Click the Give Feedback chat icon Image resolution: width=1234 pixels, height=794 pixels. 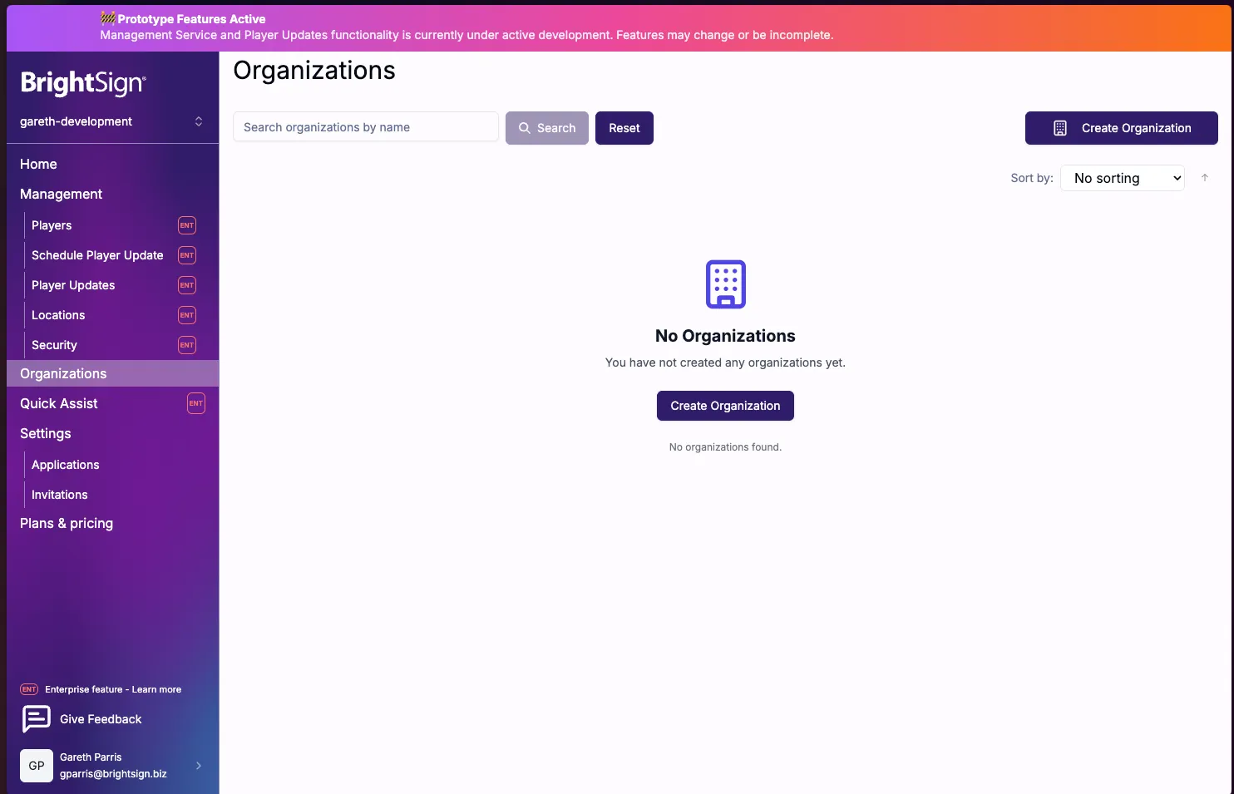[36, 719]
